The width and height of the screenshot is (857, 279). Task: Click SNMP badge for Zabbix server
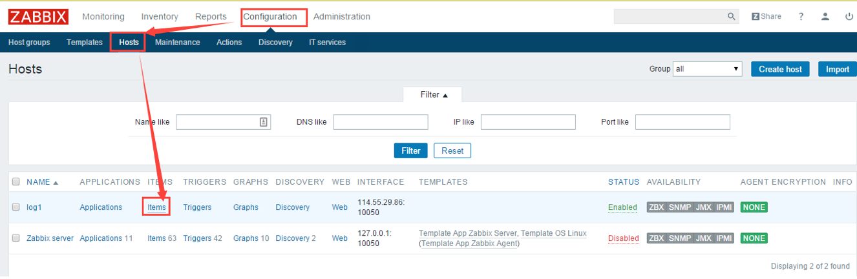click(679, 238)
